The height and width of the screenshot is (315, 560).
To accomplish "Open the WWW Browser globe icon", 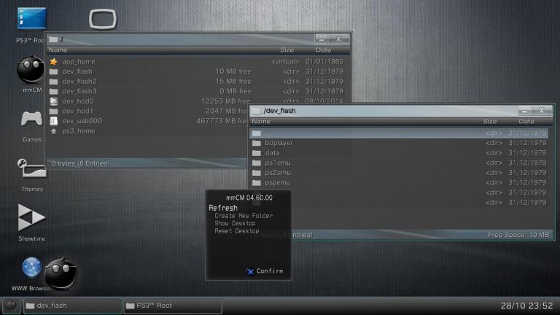I will 31,268.
